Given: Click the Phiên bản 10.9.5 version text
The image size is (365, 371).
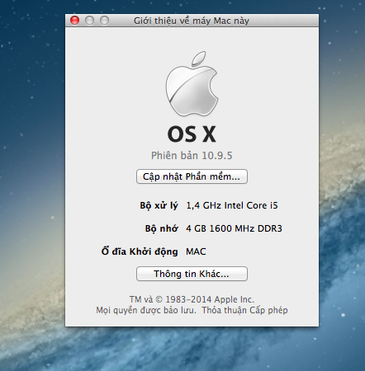Looking at the screenshot, I should click(192, 156).
